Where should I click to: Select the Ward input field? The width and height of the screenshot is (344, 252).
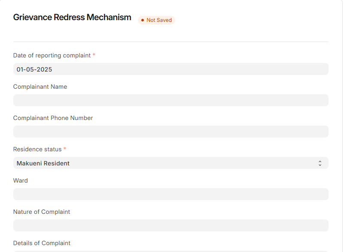[170, 194]
